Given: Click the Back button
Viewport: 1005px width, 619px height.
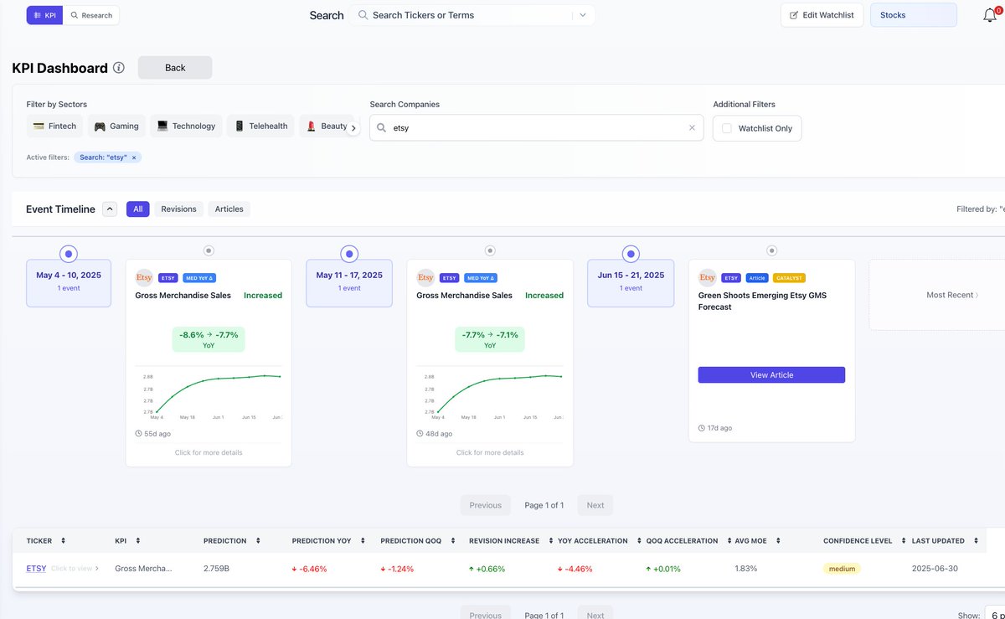Looking at the screenshot, I should pos(175,68).
